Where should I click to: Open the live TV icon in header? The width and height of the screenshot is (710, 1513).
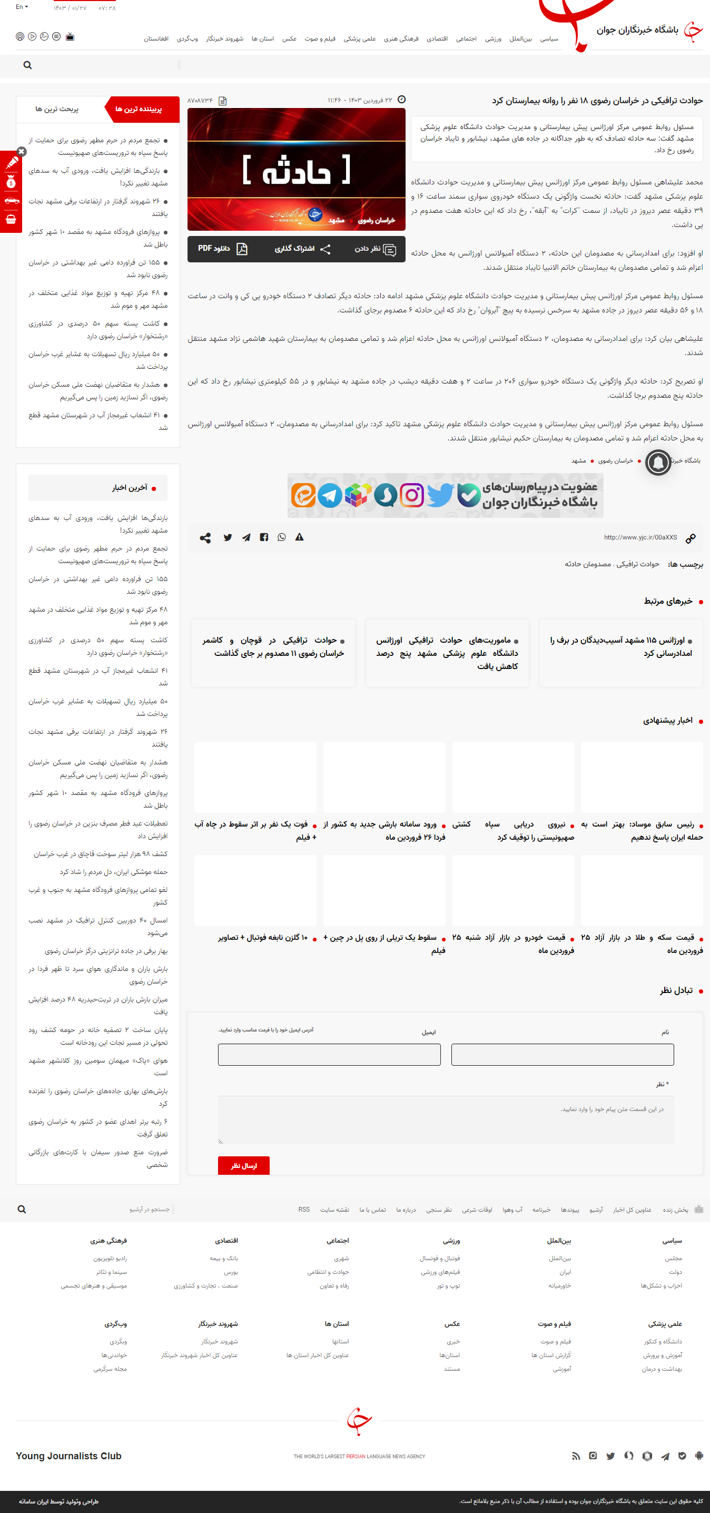70,36
